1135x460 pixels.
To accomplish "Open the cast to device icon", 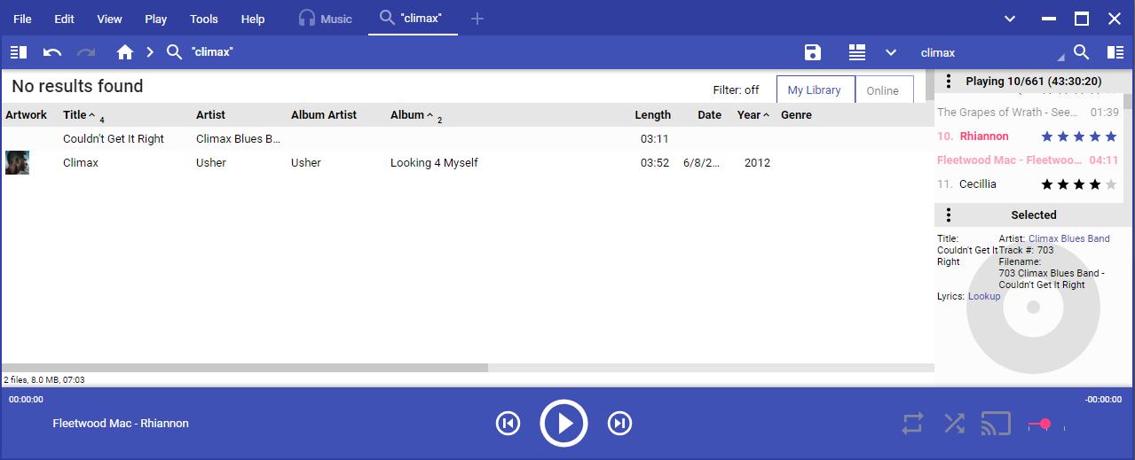I will [996, 424].
